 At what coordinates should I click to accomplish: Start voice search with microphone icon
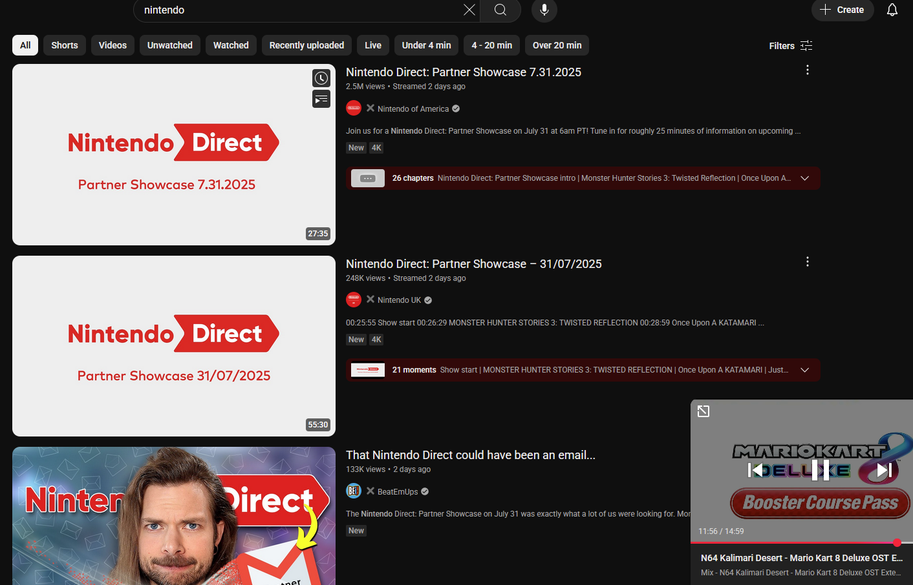pyautogui.click(x=544, y=10)
